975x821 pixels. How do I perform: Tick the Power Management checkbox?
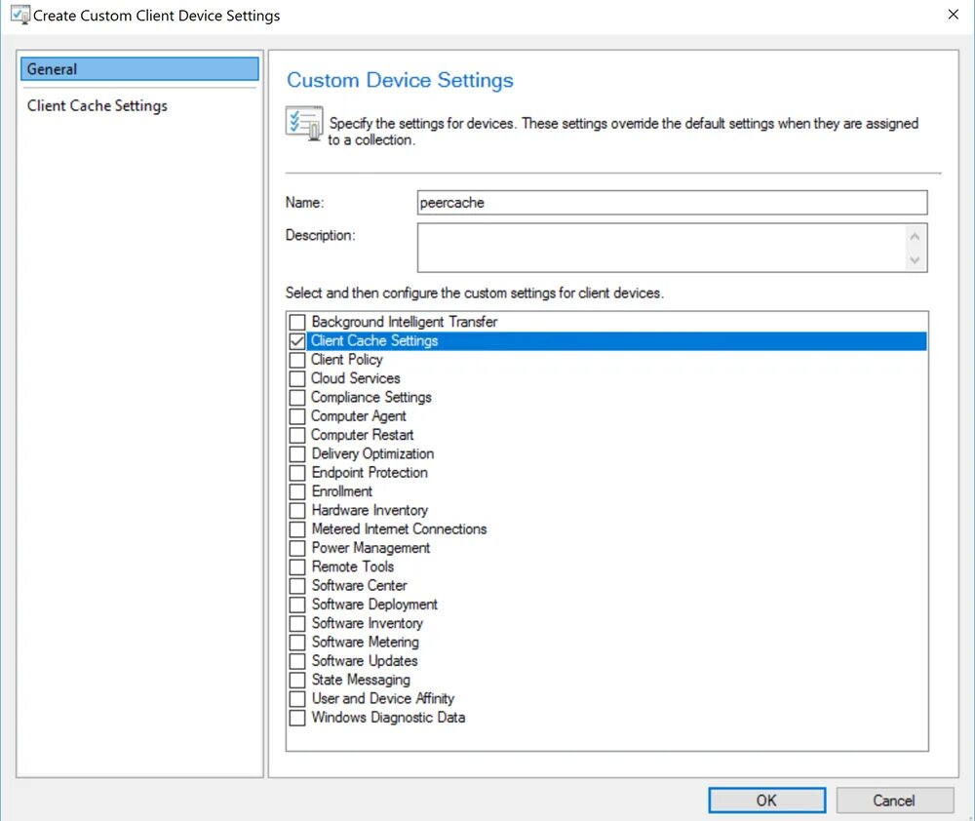[297, 548]
